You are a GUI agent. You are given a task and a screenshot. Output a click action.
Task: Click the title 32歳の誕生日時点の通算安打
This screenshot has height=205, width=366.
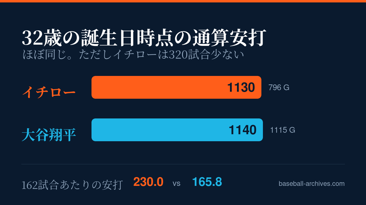pos(144,38)
